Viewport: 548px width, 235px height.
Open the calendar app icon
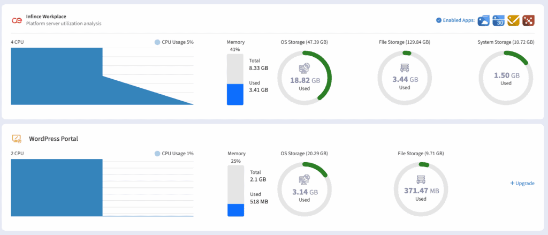(498, 20)
